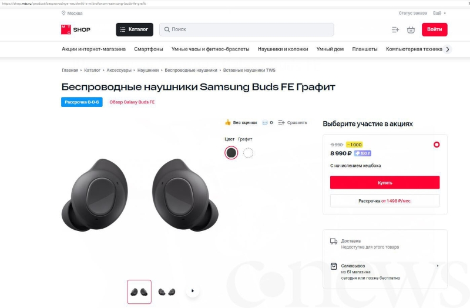Open the shopping cart icon
Image resolution: width=470 pixels, height=308 pixels.
(x=411, y=30)
